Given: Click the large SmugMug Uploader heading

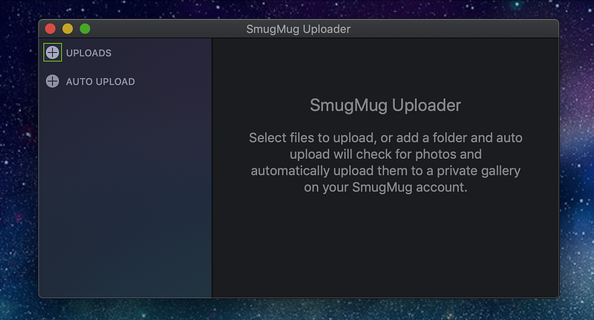Looking at the screenshot, I should pos(385,105).
